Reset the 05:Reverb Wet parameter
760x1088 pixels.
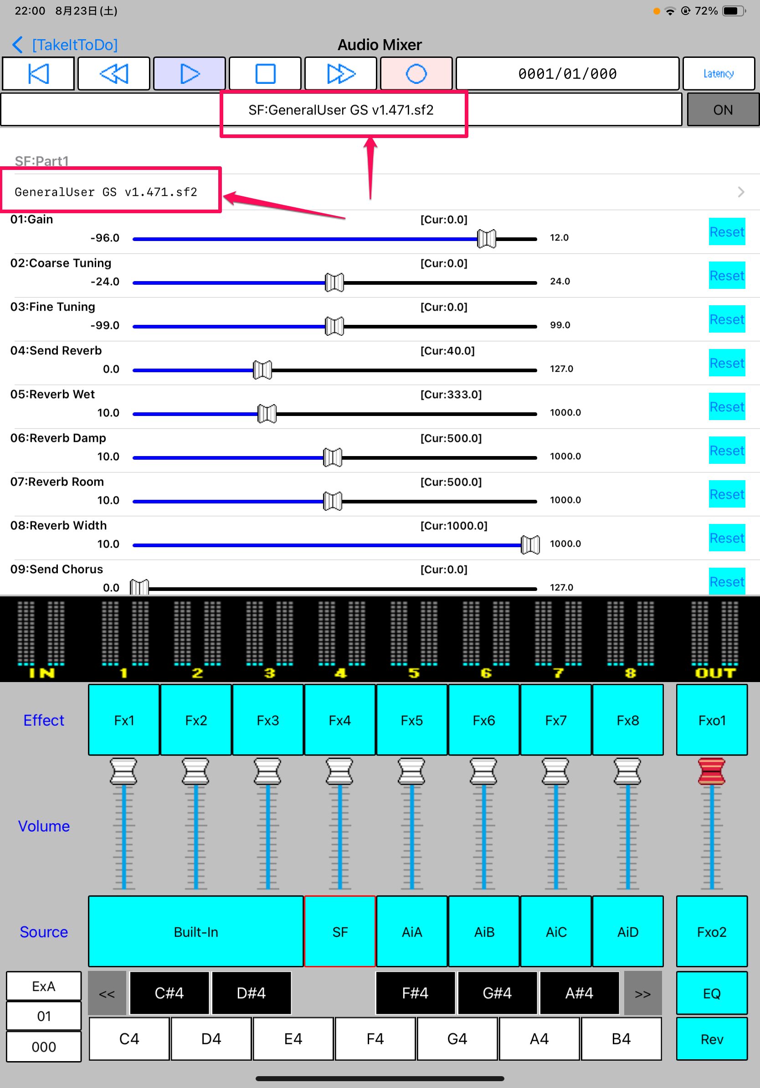pos(727,406)
